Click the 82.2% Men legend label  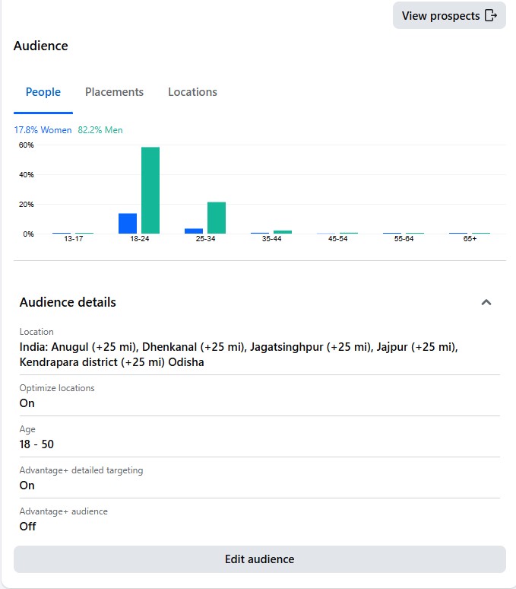pyautogui.click(x=100, y=130)
